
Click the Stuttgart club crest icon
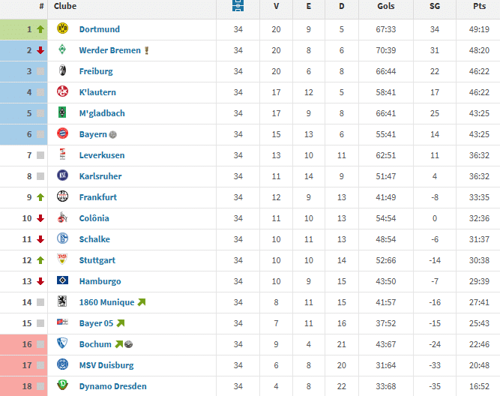[63, 260]
